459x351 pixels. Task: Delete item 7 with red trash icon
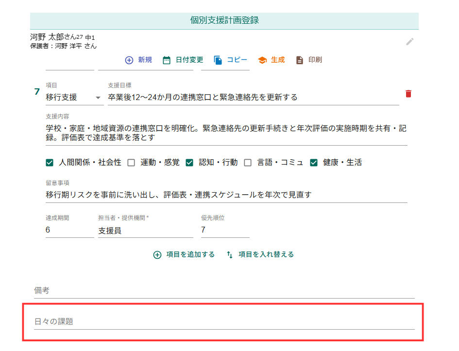click(x=408, y=94)
